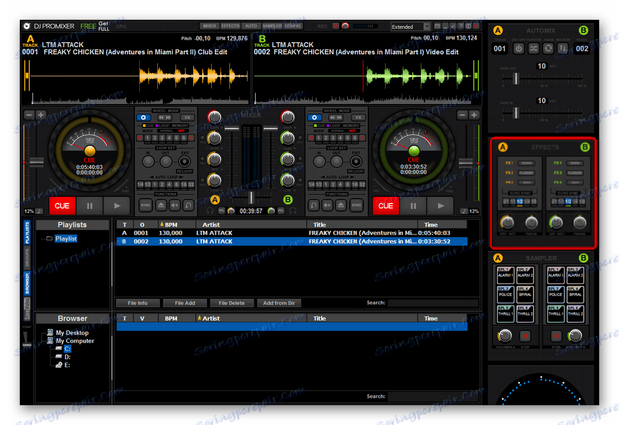Click the Automix MIX NOW arrows icon
Image resolution: width=619 pixels, height=425 pixels.
click(x=563, y=48)
